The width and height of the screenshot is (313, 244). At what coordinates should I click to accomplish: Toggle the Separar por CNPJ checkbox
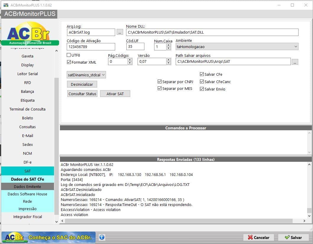click(x=159, y=81)
